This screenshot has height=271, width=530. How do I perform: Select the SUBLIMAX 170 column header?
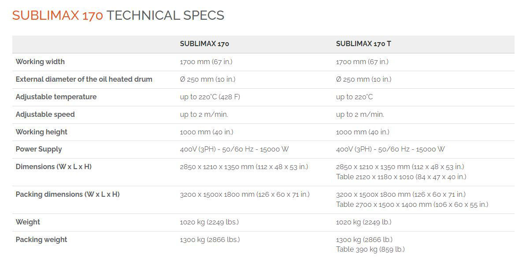click(x=204, y=44)
